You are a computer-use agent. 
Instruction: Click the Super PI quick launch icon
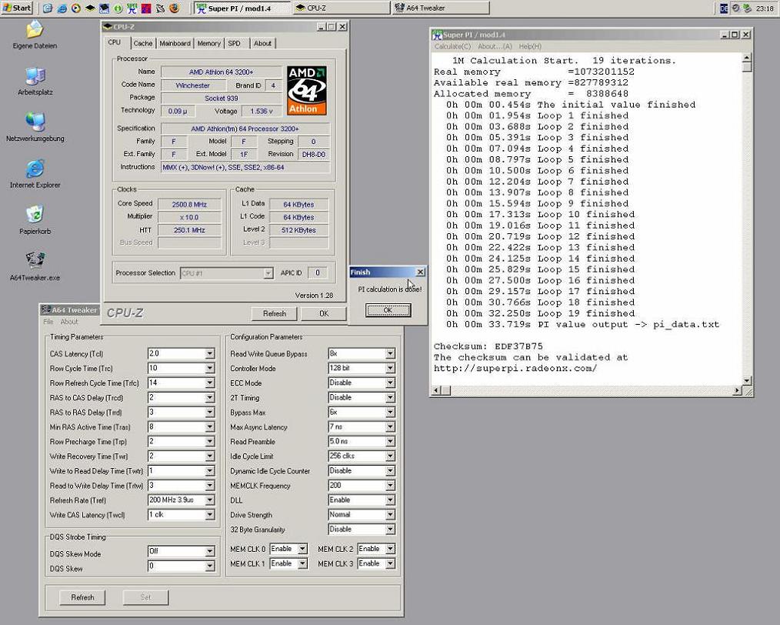point(132,8)
